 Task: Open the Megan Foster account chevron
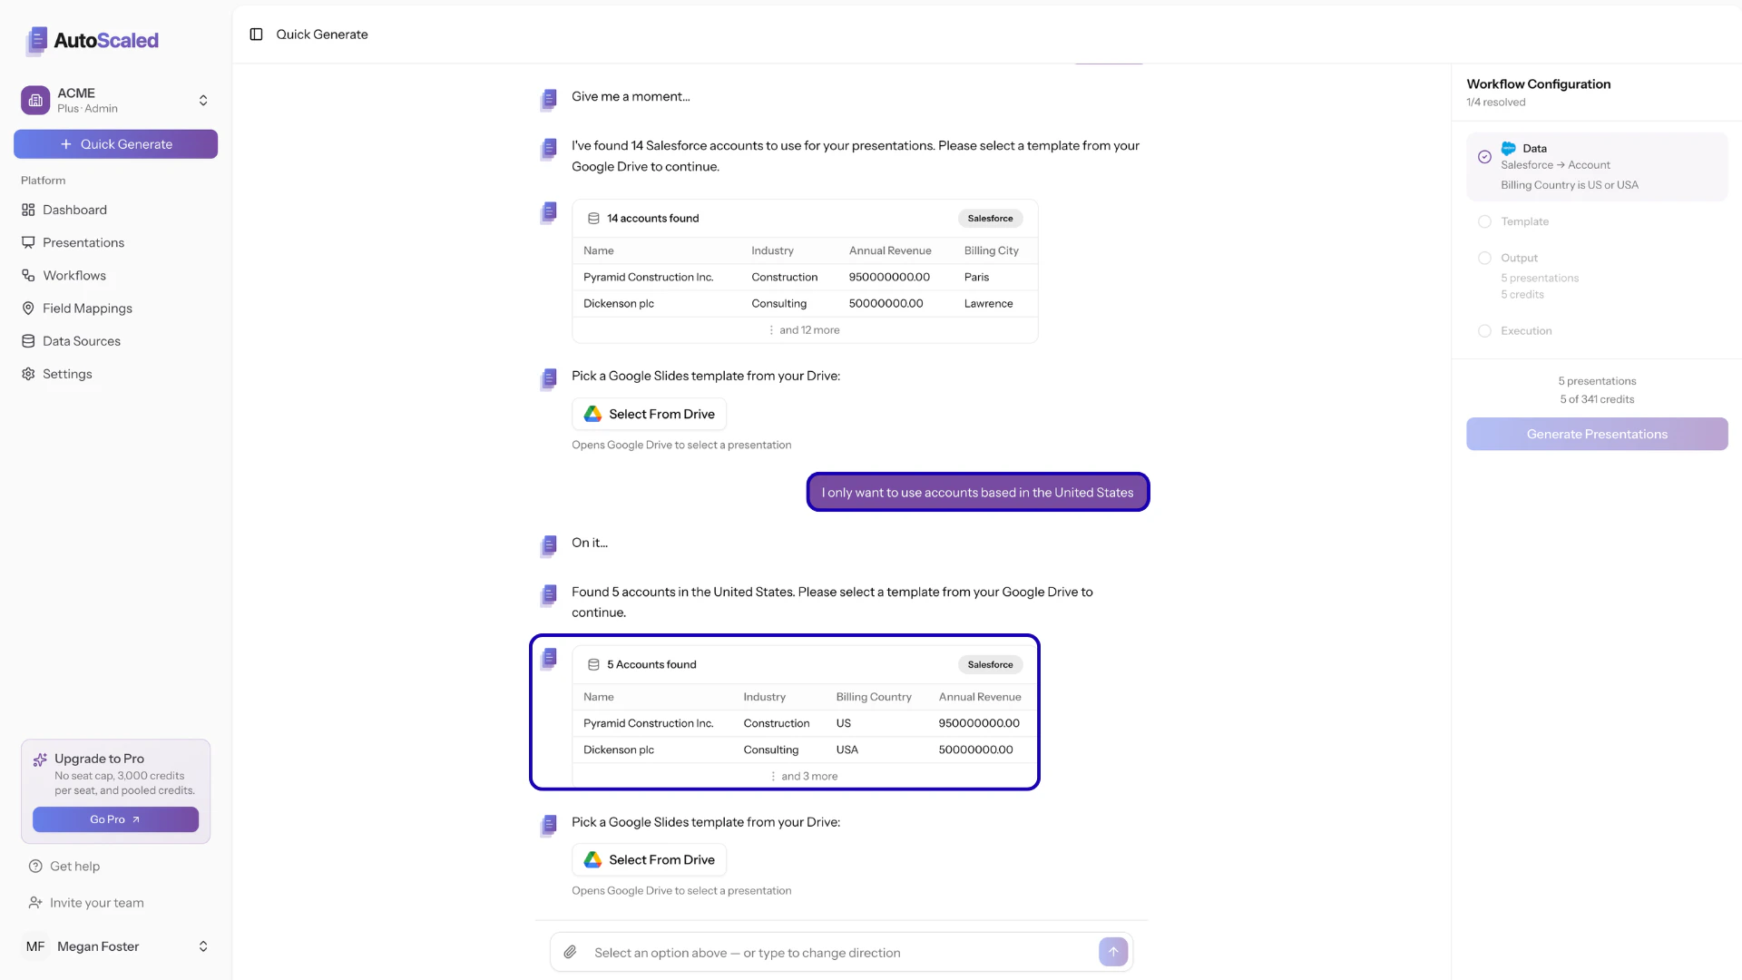pos(203,946)
